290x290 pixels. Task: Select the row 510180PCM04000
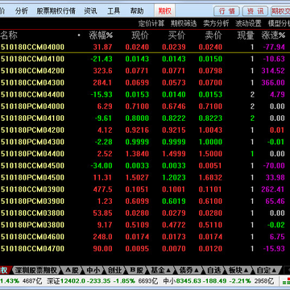[x=145, y=106]
